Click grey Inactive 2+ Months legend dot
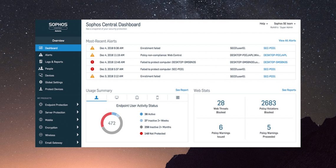This screenshot has width=336, height=168. (141, 127)
